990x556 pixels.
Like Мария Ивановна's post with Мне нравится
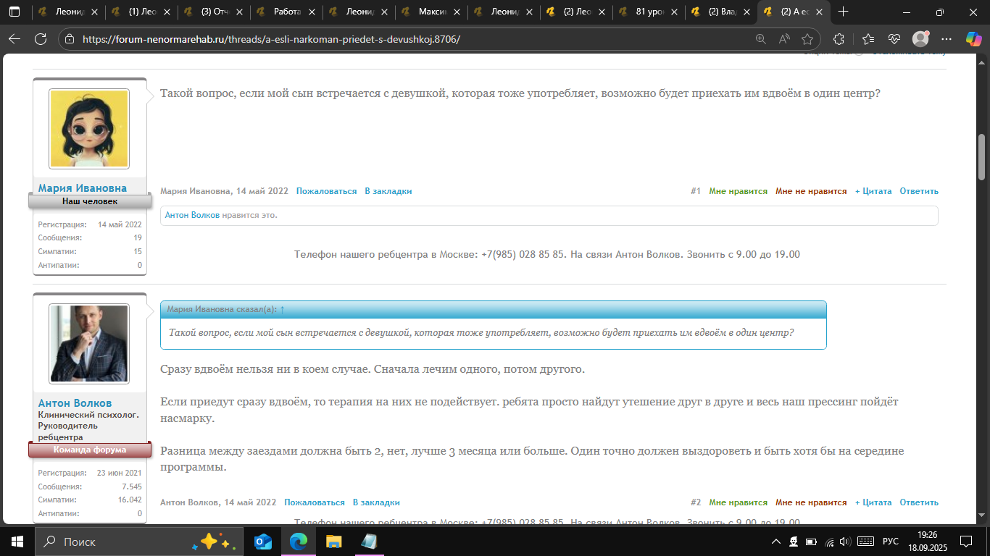738,191
